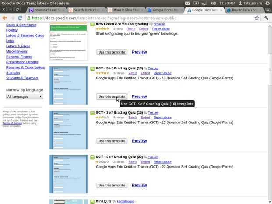272x204 pixels.
Task: Click the green form icon beside GCT Quiz (15)
Action: pyautogui.click(x=93, y=113)
